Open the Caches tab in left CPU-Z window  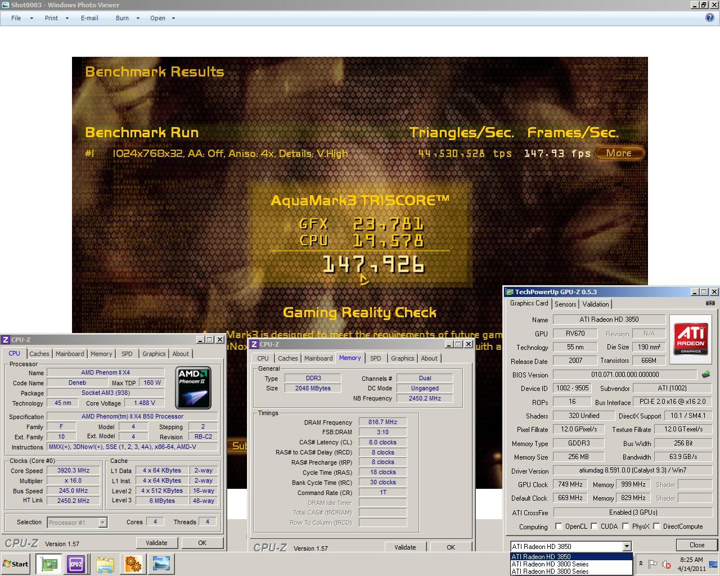coord(39,354)
